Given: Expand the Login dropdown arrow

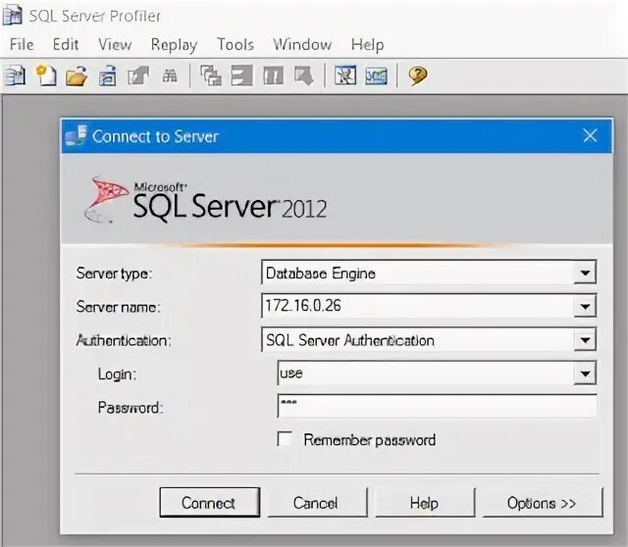Looking at the screenshot, I should (585, 373).
